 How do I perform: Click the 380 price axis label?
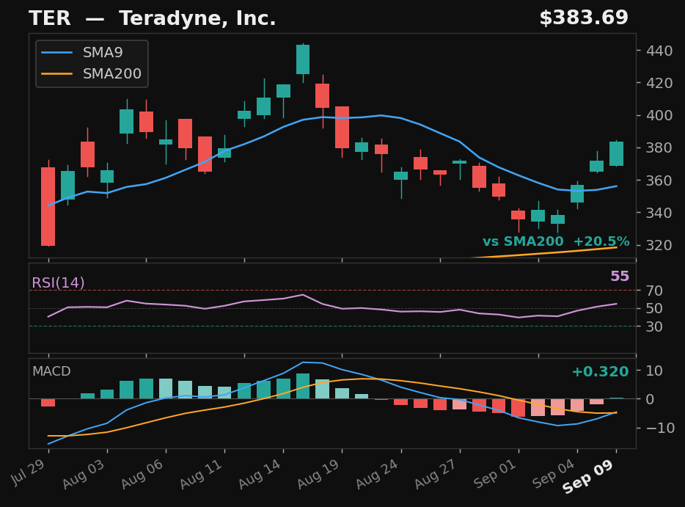(659, 147)
